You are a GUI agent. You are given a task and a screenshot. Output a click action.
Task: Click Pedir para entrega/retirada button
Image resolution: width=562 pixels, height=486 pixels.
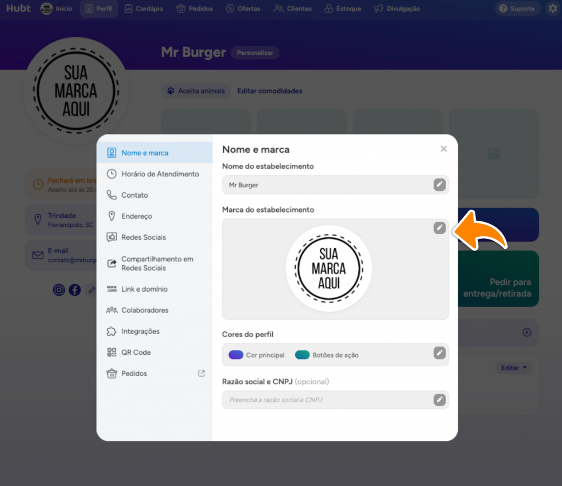point(498,278)
